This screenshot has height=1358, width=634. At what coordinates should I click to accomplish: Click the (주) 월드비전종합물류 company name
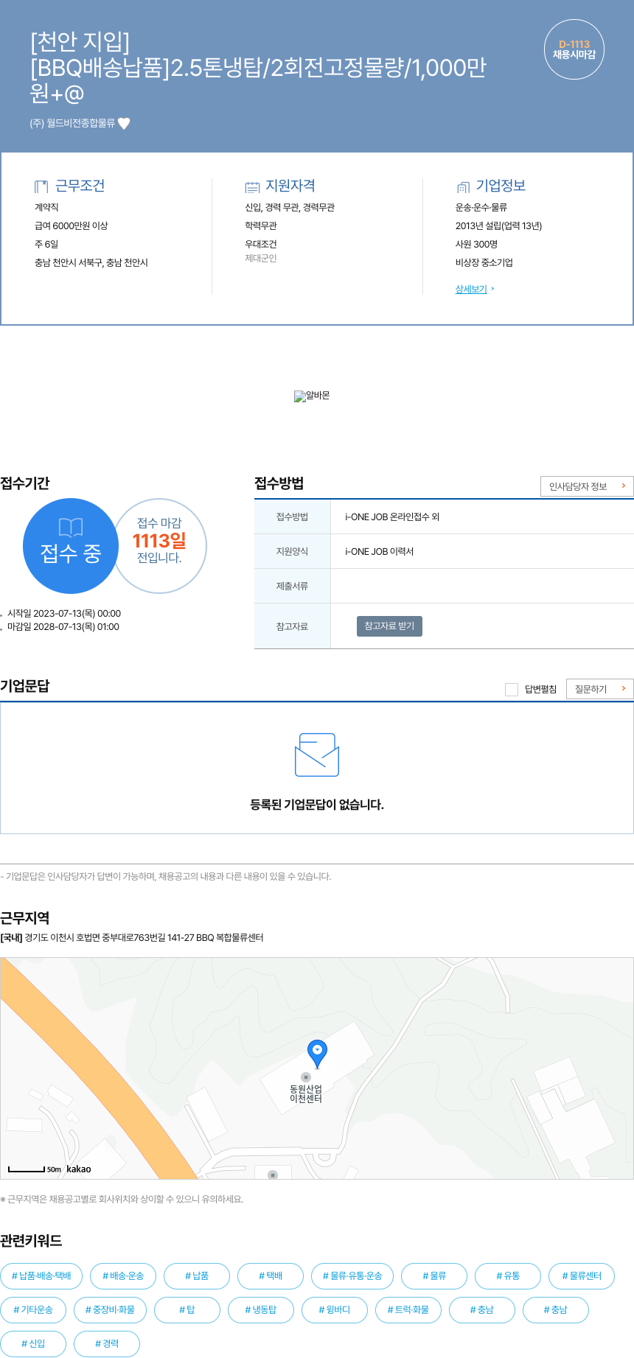click(x=72, y=123)
